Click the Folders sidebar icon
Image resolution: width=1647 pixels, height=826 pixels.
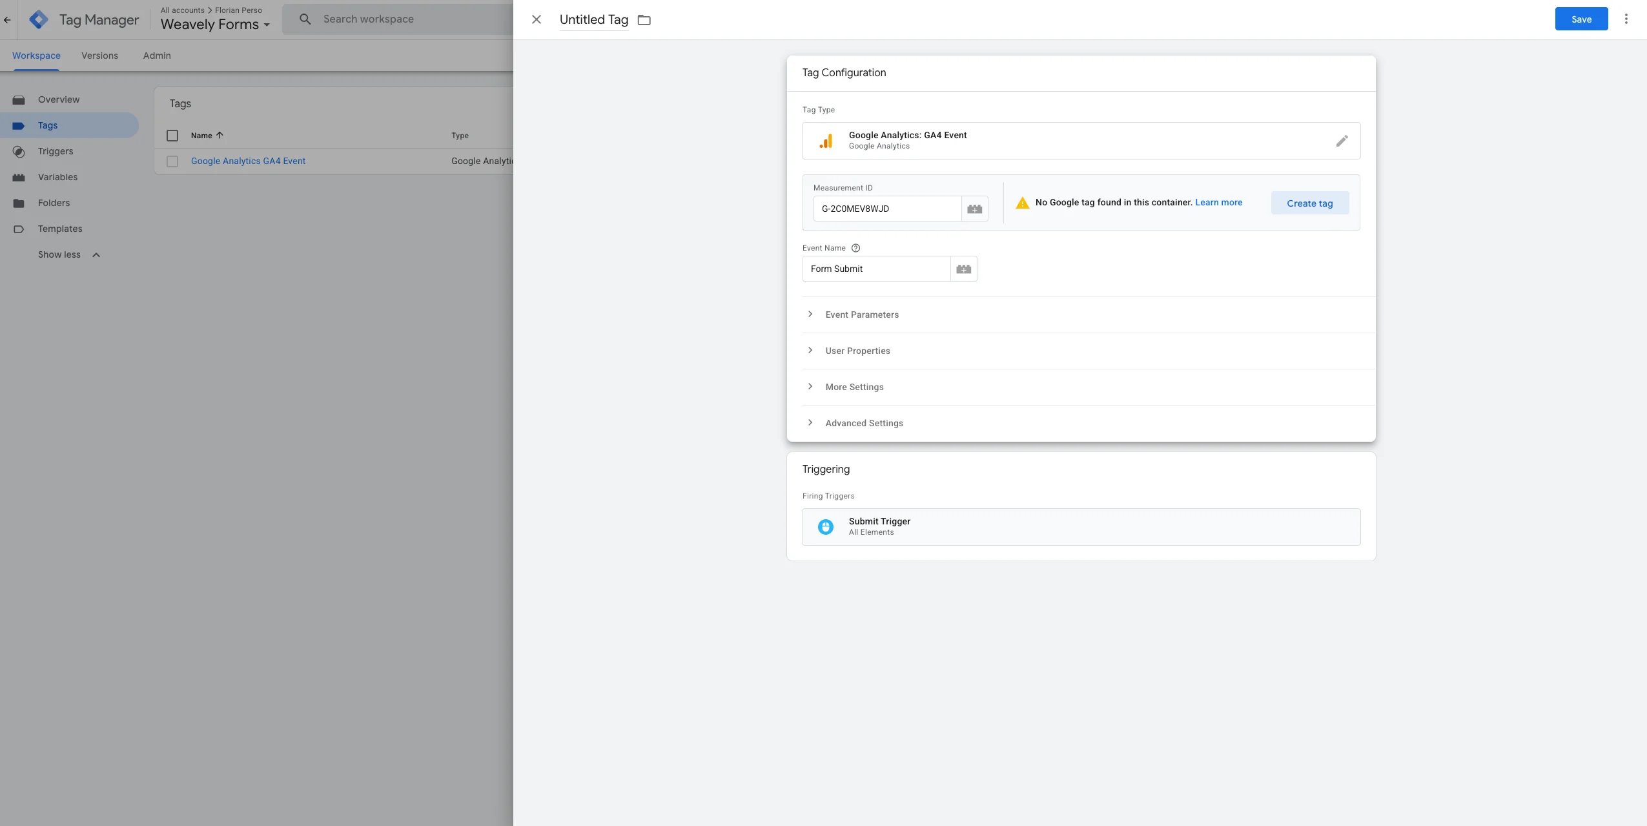19,203
